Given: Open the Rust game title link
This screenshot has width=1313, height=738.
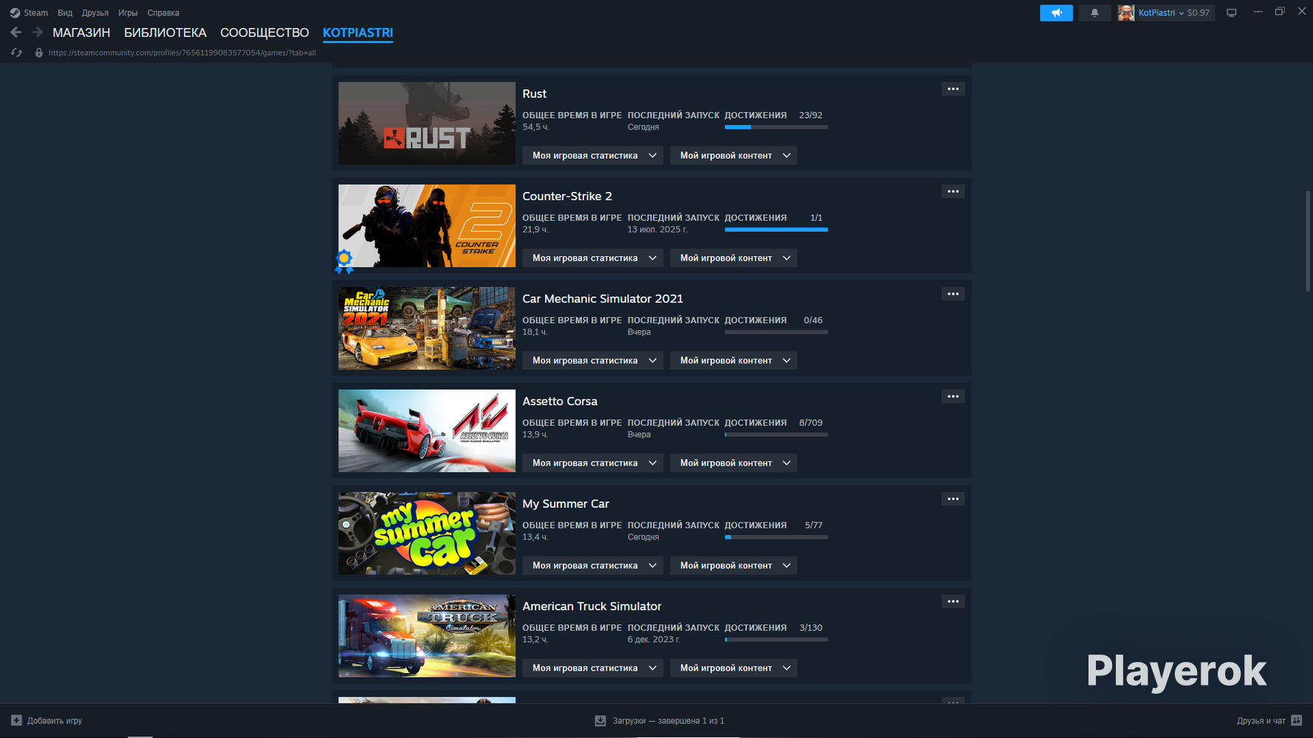Looking at the screenshot, I should click(x=535, y=94).
